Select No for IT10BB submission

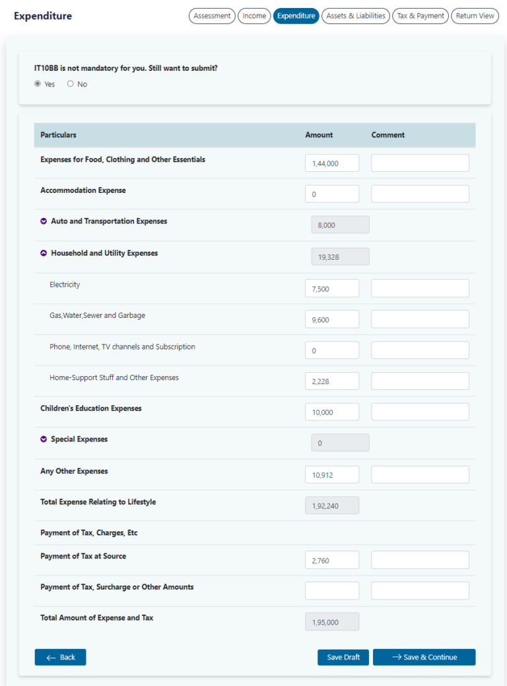(x=71, y=84)
